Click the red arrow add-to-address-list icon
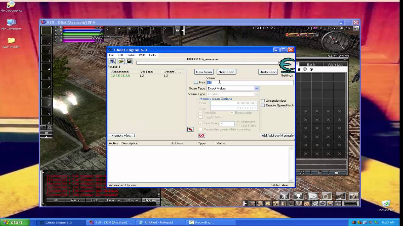Image resolution: width=403 pixels, height=226 pixels. pos(190,129)
